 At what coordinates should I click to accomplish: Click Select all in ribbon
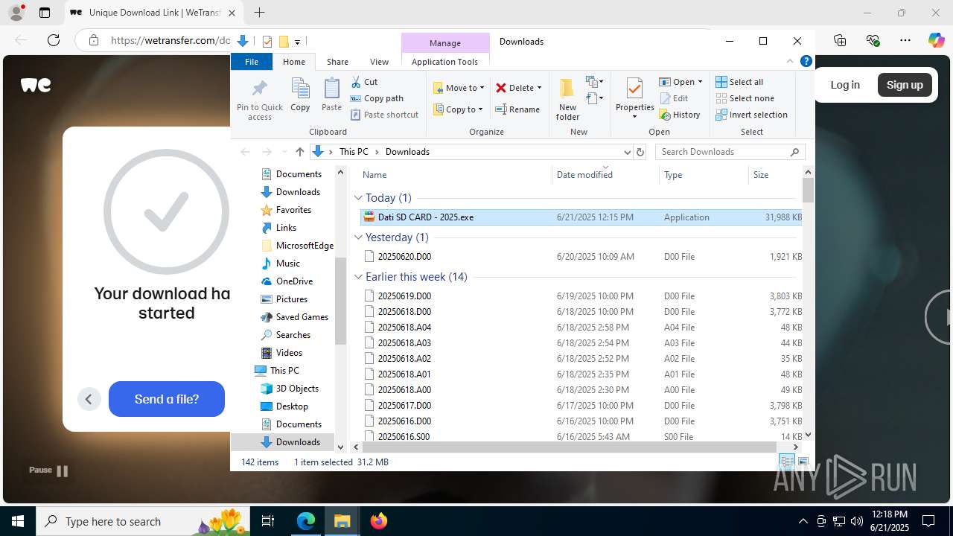point(739,82)
